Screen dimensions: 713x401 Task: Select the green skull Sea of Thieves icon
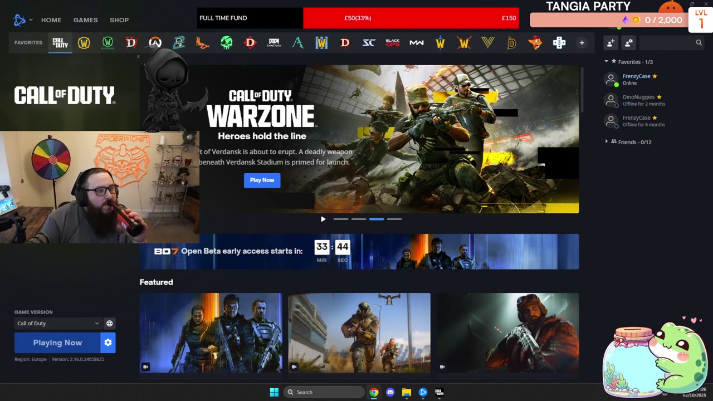pyautogui.click(x=226, y=43)
